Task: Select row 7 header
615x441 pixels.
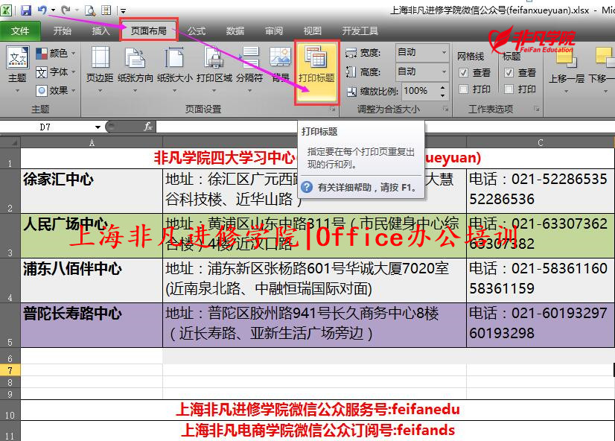Action: tap(10, 370)
